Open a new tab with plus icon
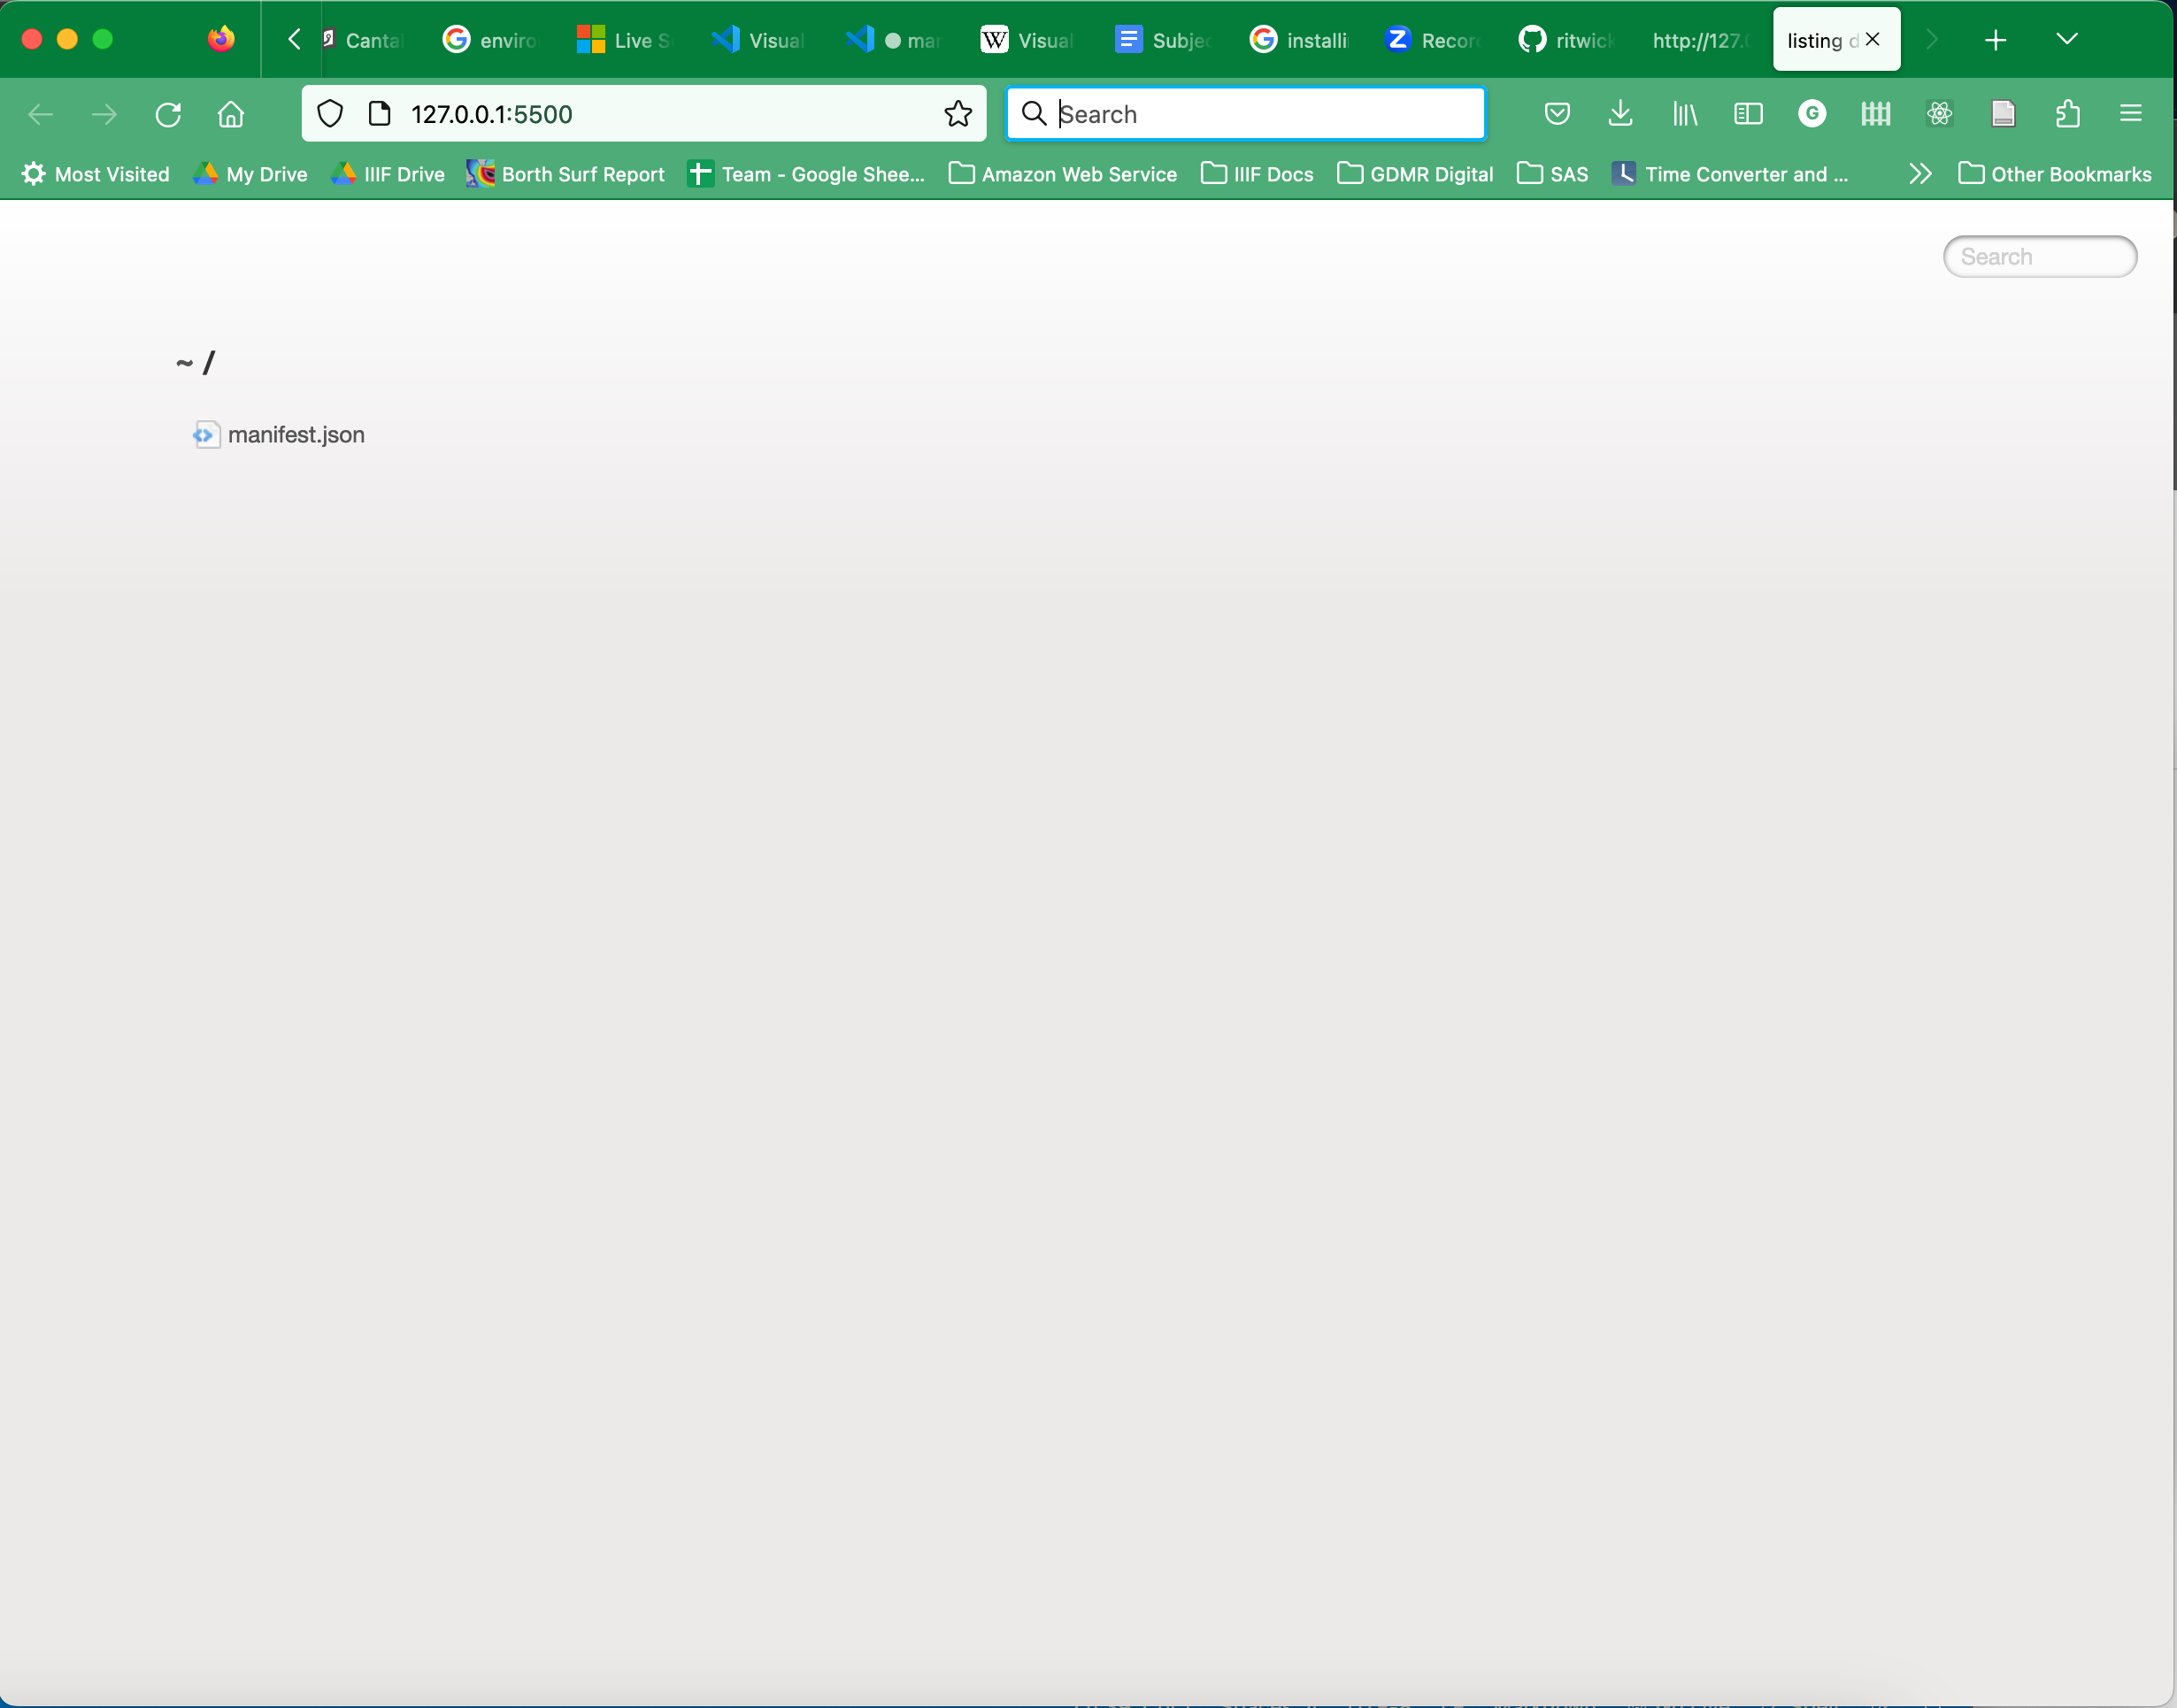The height and width of the screenshot is (1708, 2177). click(x=1996, y=40)
